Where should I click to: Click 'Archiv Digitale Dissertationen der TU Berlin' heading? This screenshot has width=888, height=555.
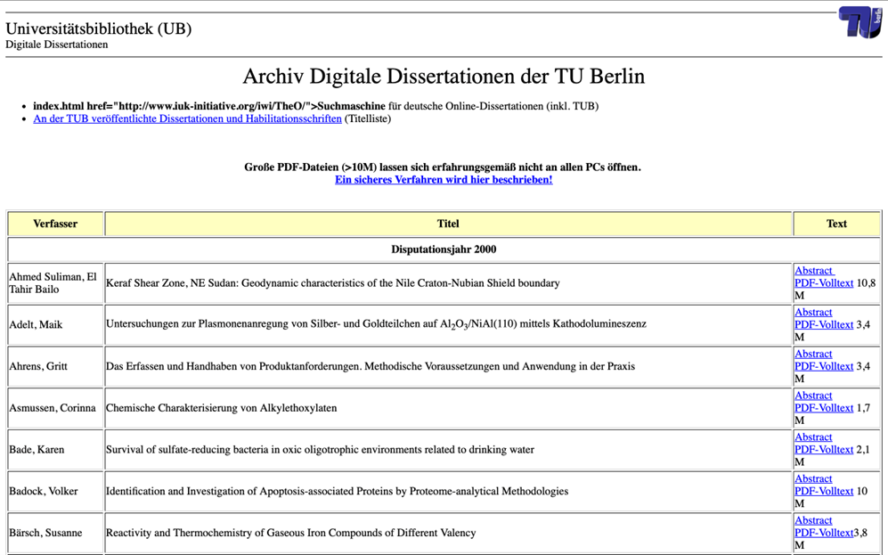coord(444,76)
